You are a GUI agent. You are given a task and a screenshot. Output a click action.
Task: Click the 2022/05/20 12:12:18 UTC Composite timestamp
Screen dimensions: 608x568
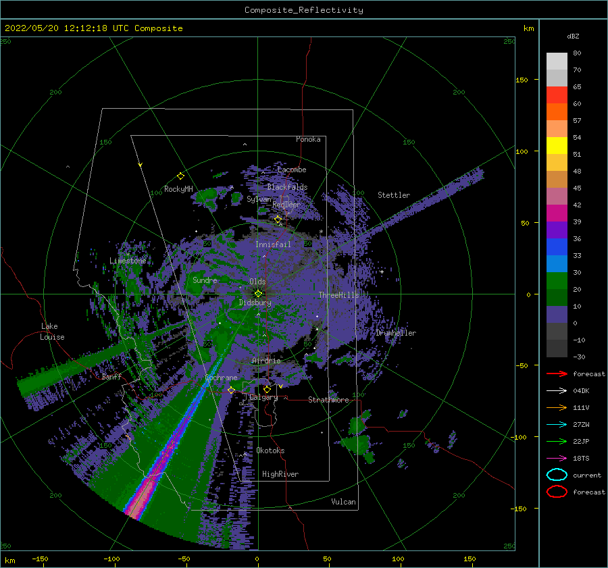click(x=93, y=28)
